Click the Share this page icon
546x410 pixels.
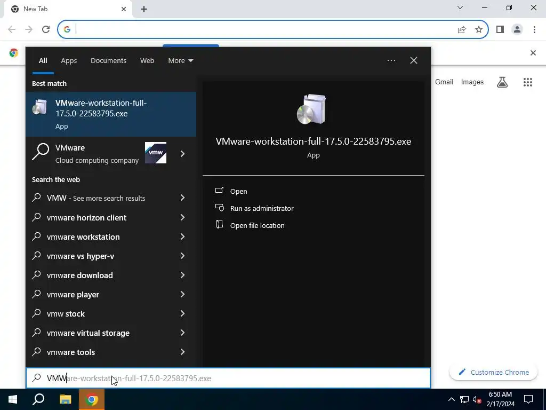(462, 30)
